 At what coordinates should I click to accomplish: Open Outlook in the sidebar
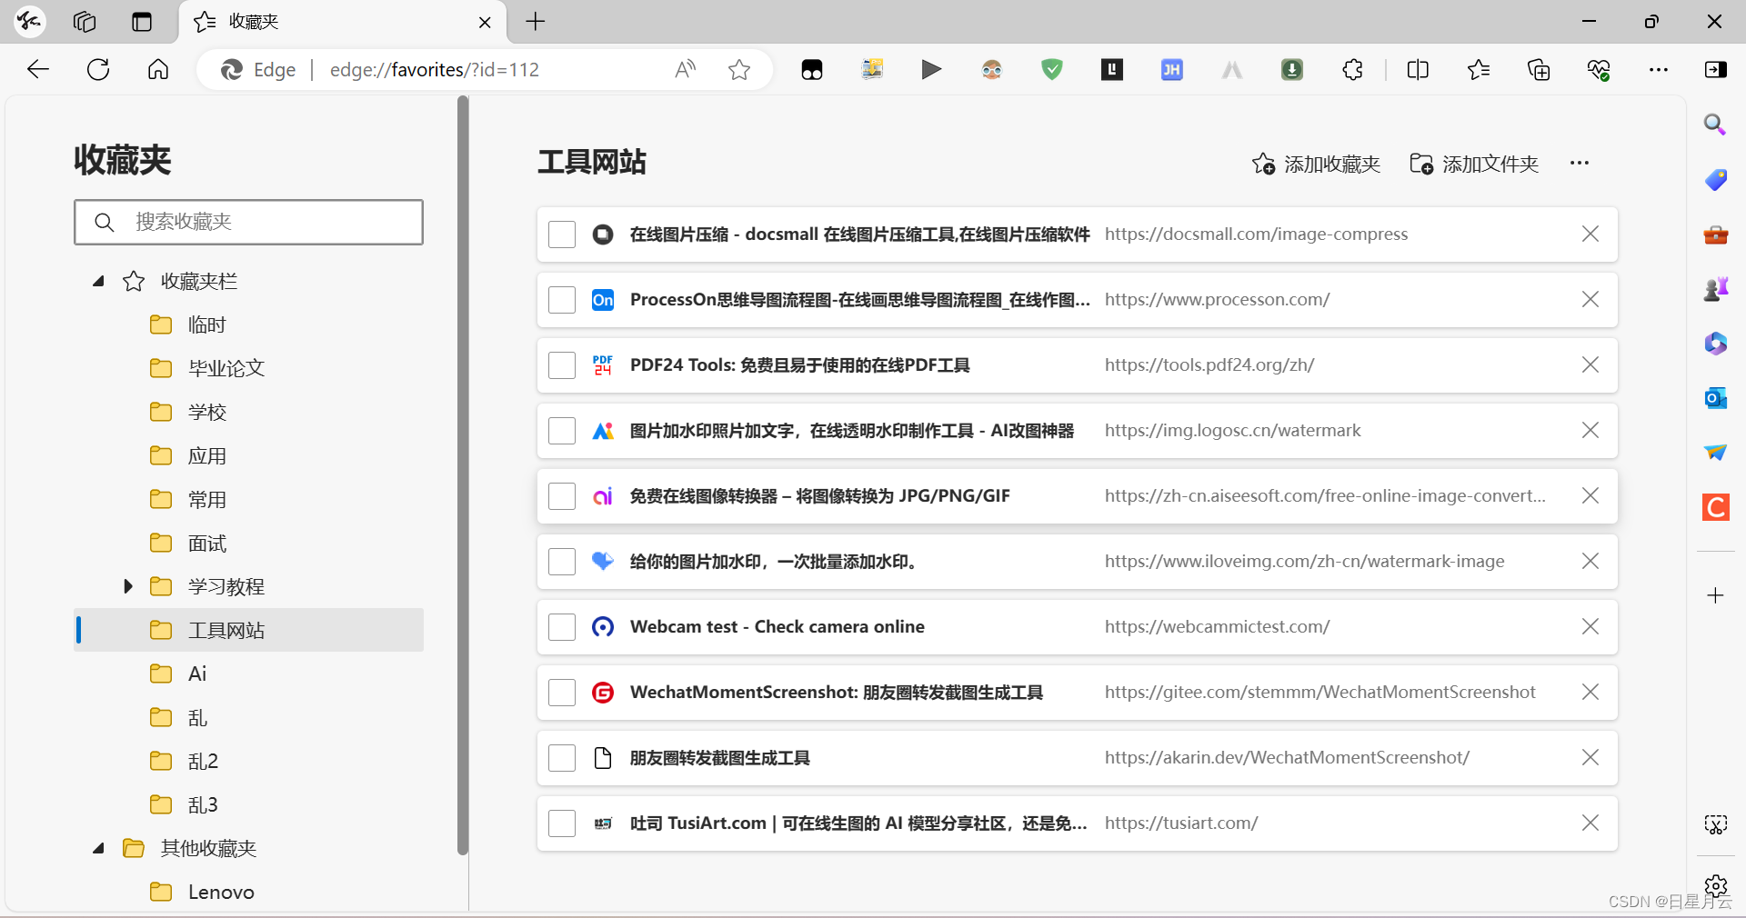pyautogui.click(x=1715, y=398)
